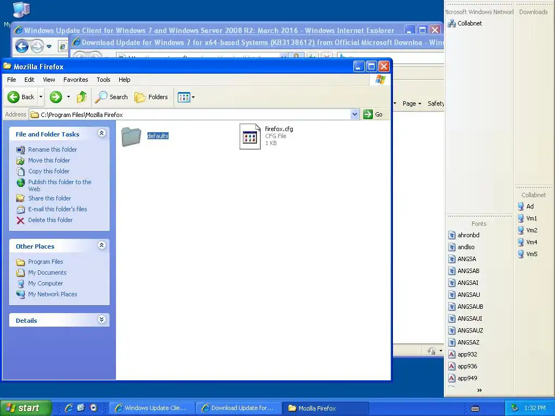Open the Favorites menu

click(75, 80)
